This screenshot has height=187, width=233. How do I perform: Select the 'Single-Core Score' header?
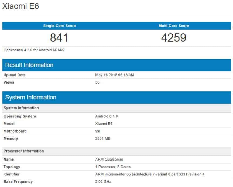pos(59,26)
